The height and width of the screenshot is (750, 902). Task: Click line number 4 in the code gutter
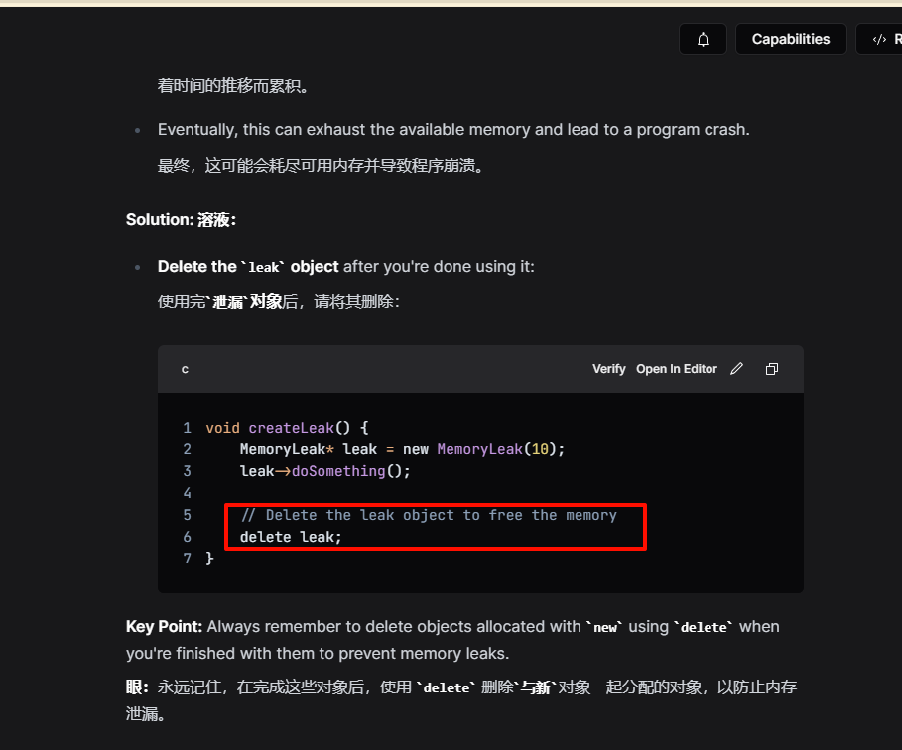tap(187, 493)
